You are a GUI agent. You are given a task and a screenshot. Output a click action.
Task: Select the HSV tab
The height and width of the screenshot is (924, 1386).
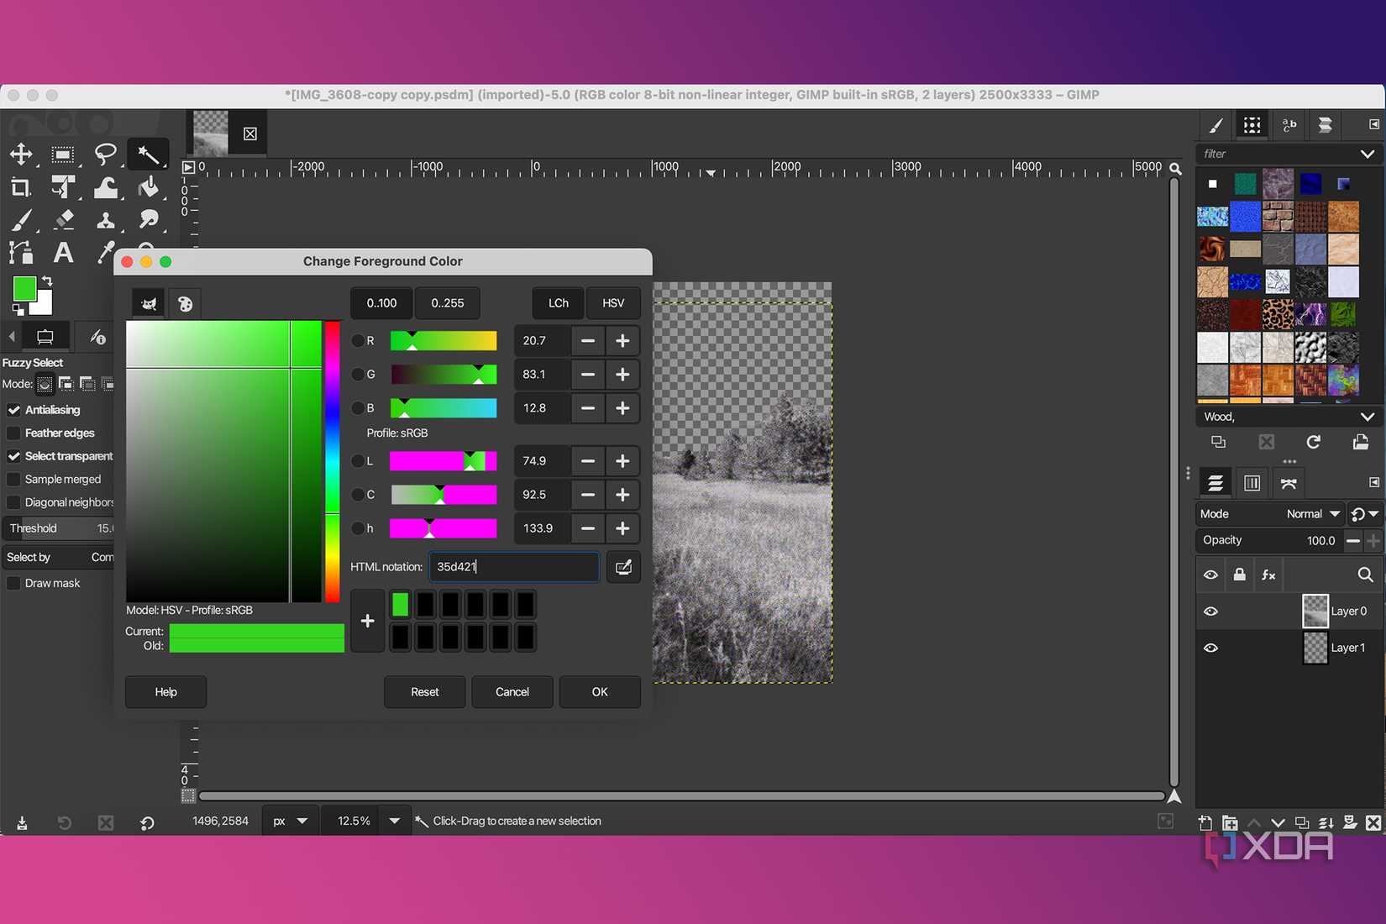point(613,302)
